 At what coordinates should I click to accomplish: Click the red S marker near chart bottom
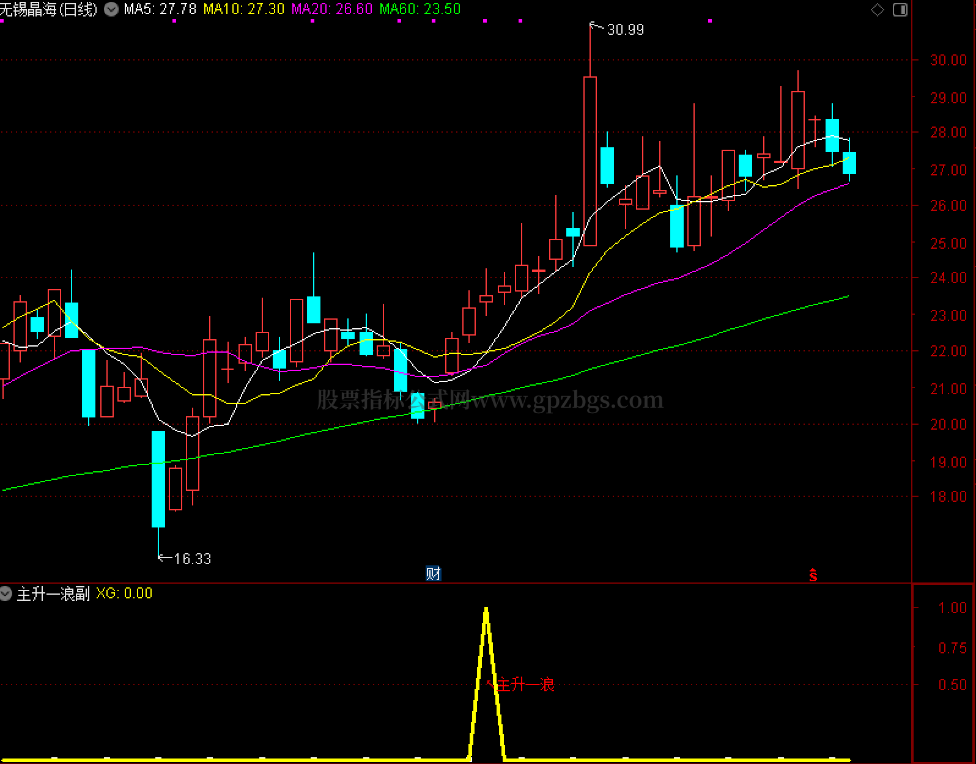click(813, 575)
